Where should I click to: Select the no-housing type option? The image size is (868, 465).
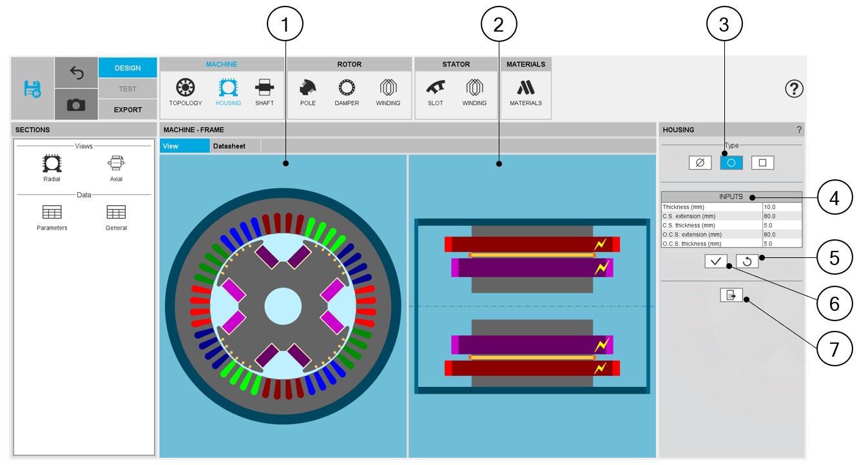700,163
